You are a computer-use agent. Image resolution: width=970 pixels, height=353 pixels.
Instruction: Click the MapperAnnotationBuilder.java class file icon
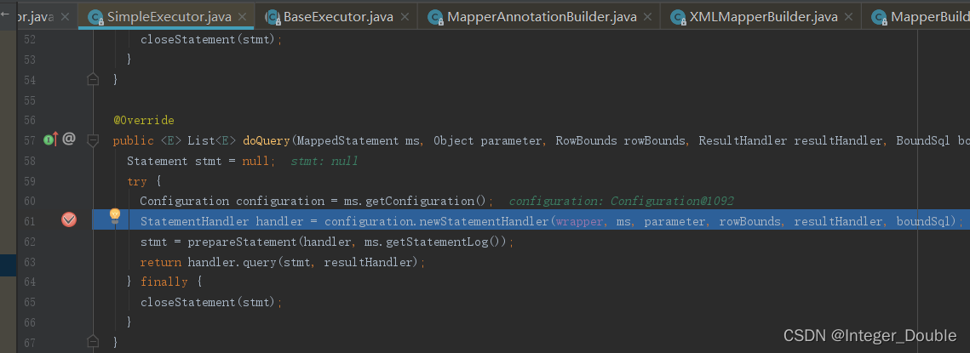point(435,17)
